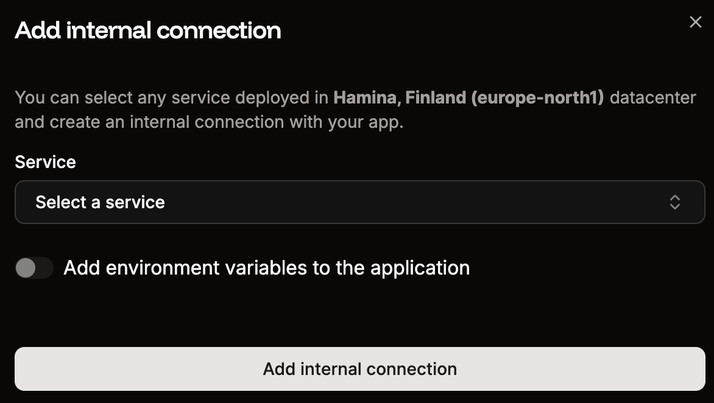Click the X icon to dismiss dialog
This screenshot has width=714, height=403.
click(x=695, y=22)
